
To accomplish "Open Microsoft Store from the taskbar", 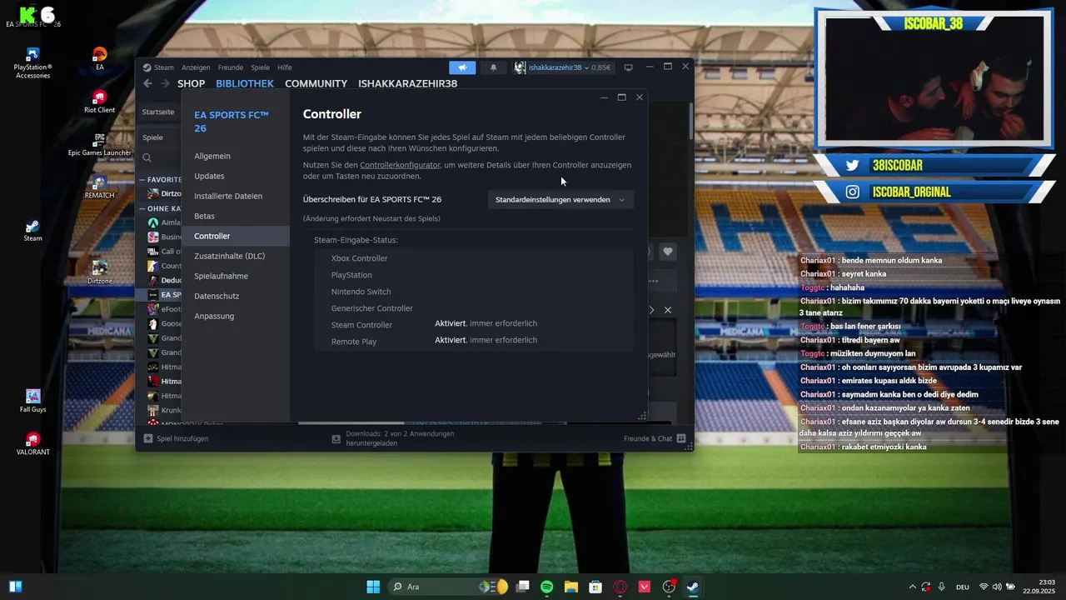I will (x=595, y=587).
